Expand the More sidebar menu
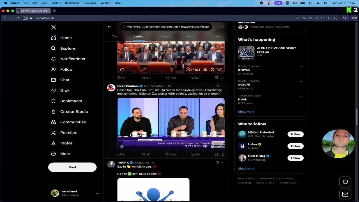The image size is (359, 202). 60,154
